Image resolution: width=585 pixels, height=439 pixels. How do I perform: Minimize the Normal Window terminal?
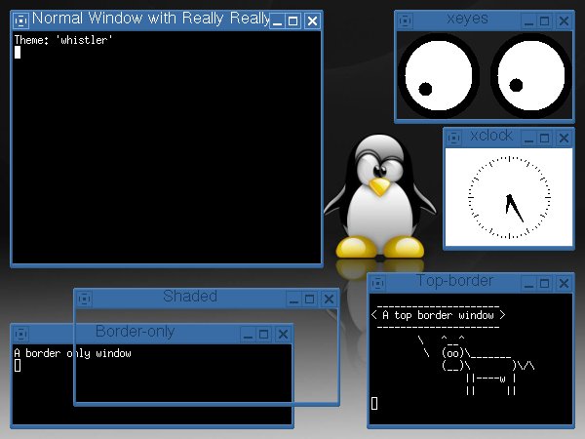pyautogui.click(x=277, y=20)
